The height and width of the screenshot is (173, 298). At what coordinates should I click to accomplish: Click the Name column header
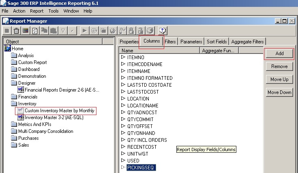(159, 51)
